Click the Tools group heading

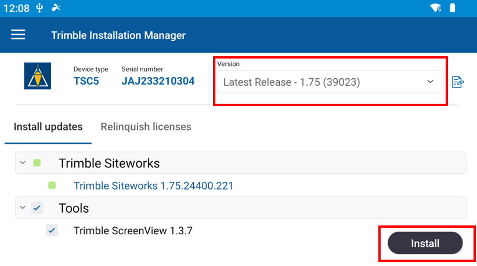click(x=74, y=208)
